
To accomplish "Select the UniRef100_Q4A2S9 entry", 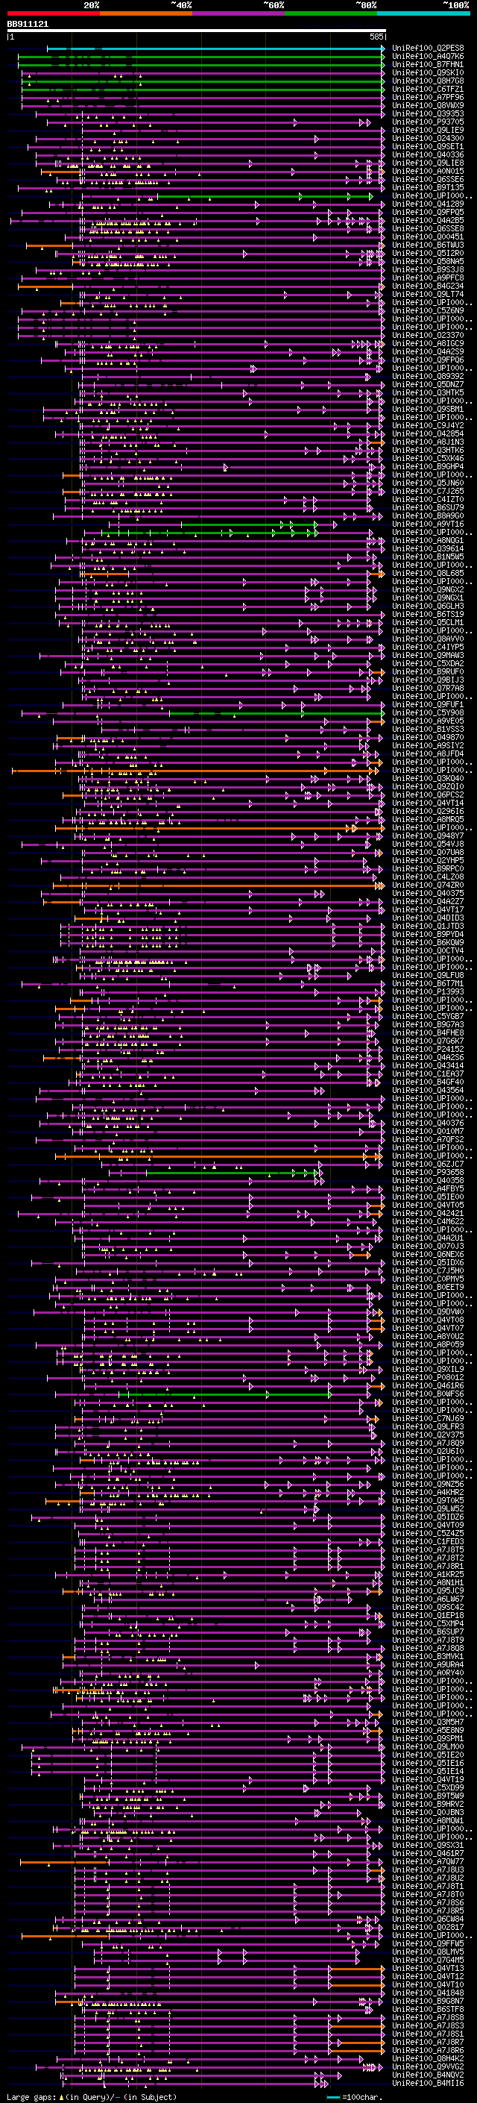I will (x=428, y=352).
